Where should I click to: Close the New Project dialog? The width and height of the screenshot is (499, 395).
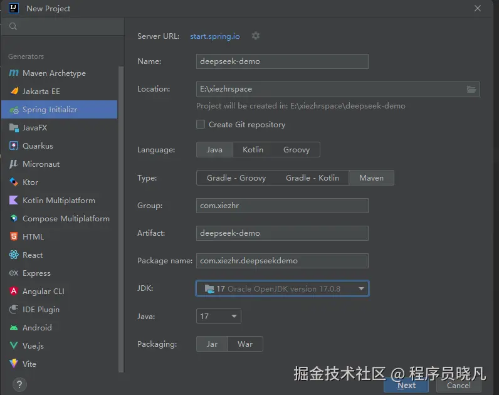click(x=477, y=8)
